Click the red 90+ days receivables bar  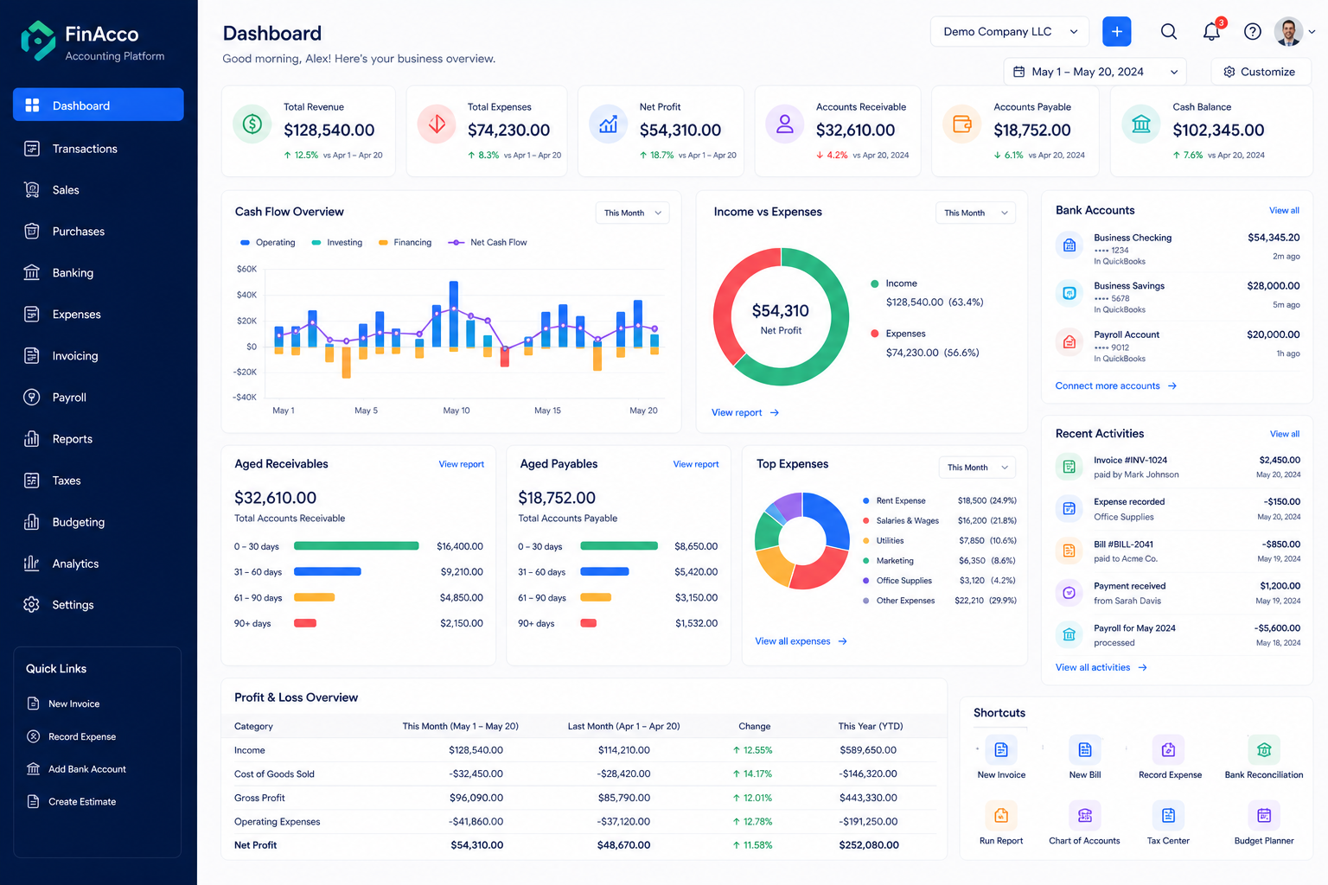(305, 623)
